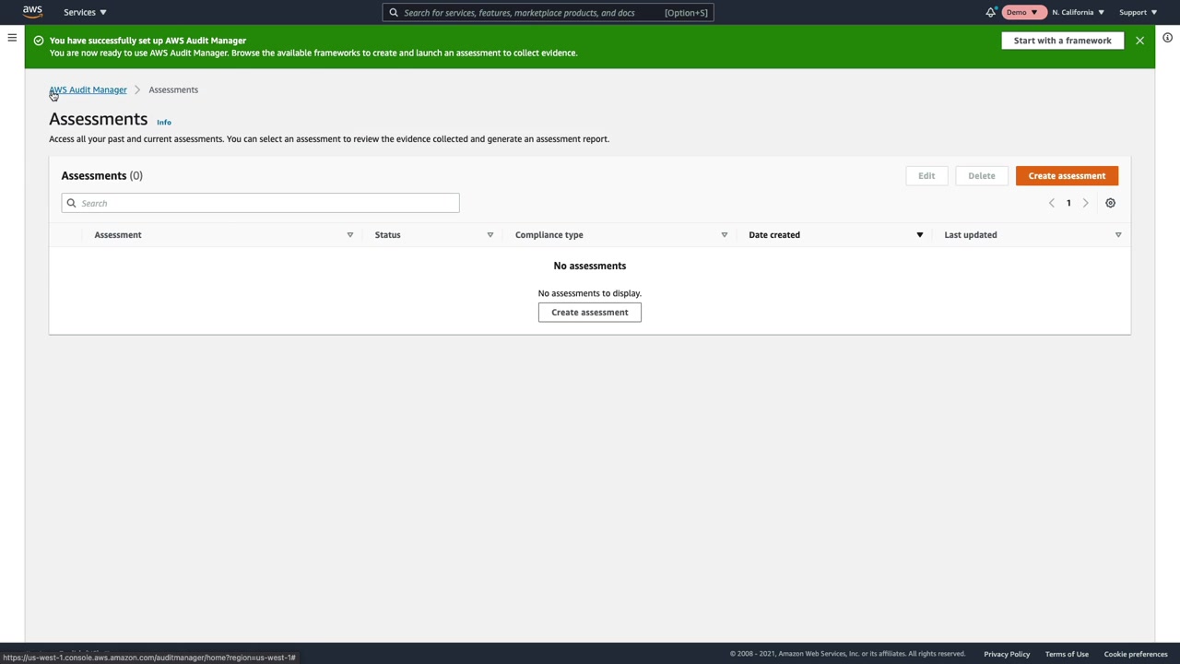Click the Compliance type column header
Viewport: 1180px width, 664px height.
tap(549, 235)
